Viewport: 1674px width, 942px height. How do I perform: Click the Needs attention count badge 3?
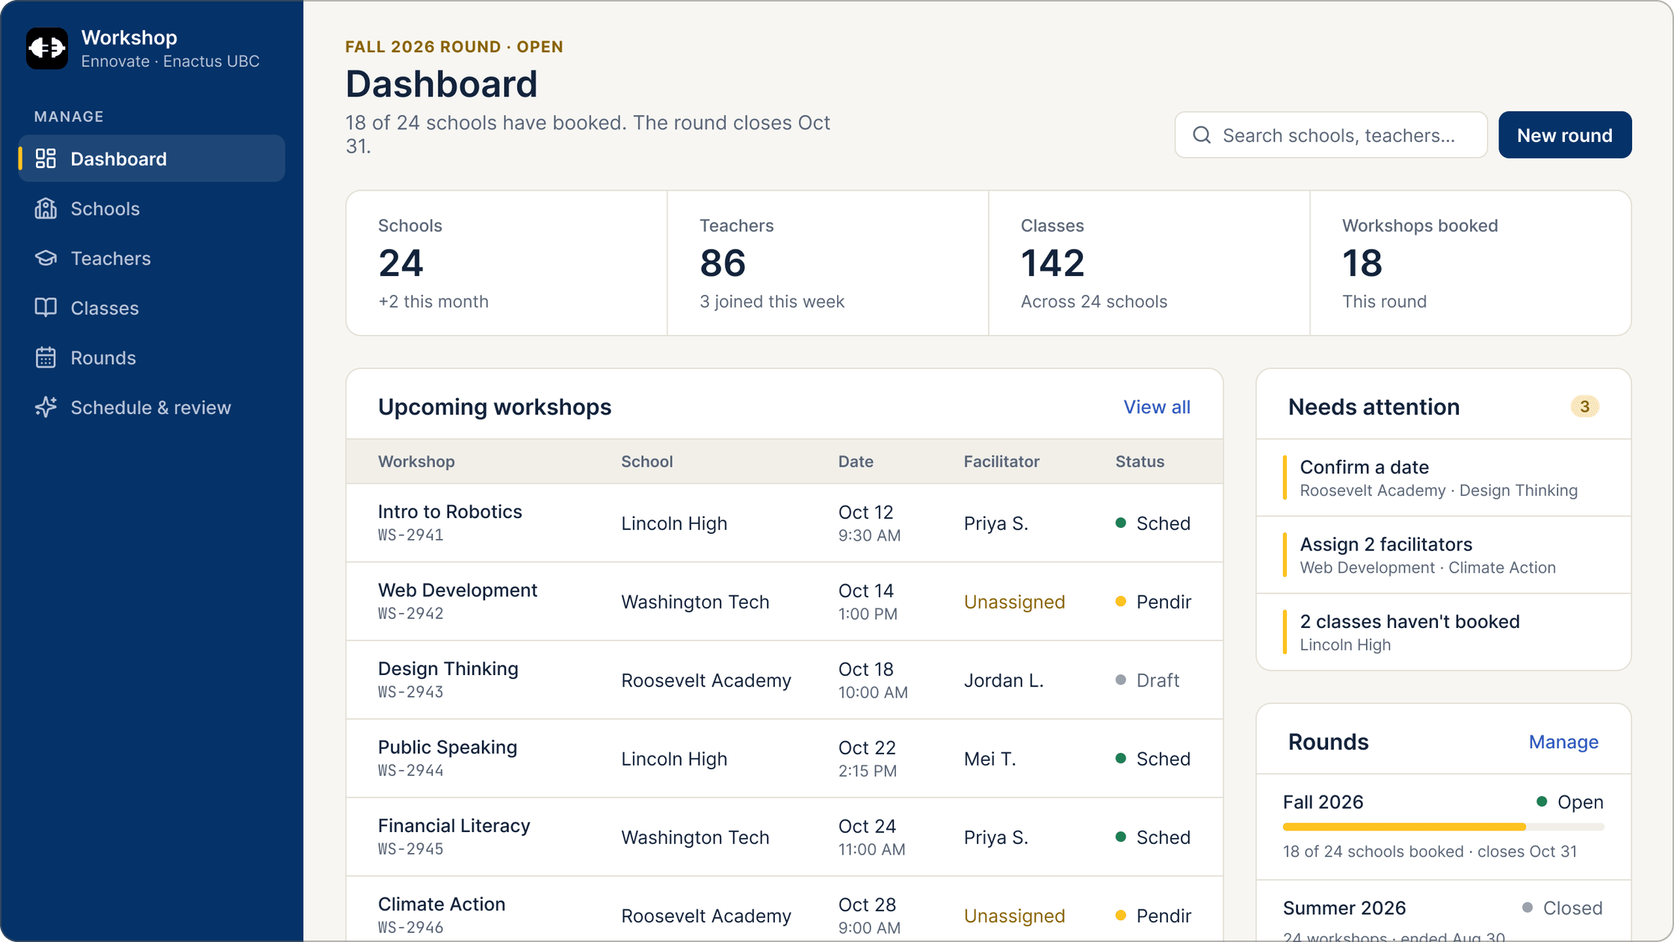[1584, 407]
